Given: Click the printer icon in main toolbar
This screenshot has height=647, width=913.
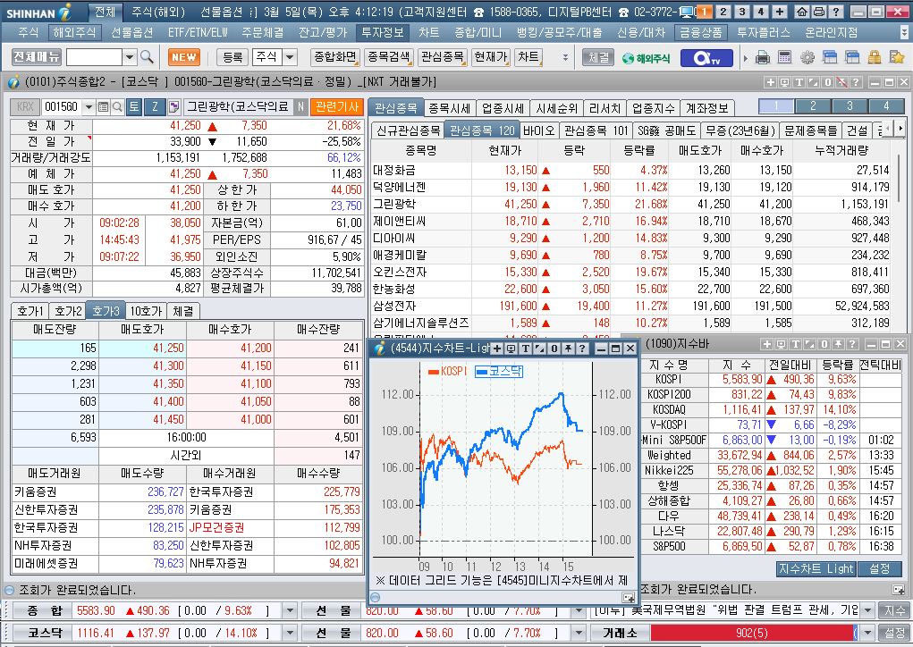Looking at the screenshot, I should (762, 57).
